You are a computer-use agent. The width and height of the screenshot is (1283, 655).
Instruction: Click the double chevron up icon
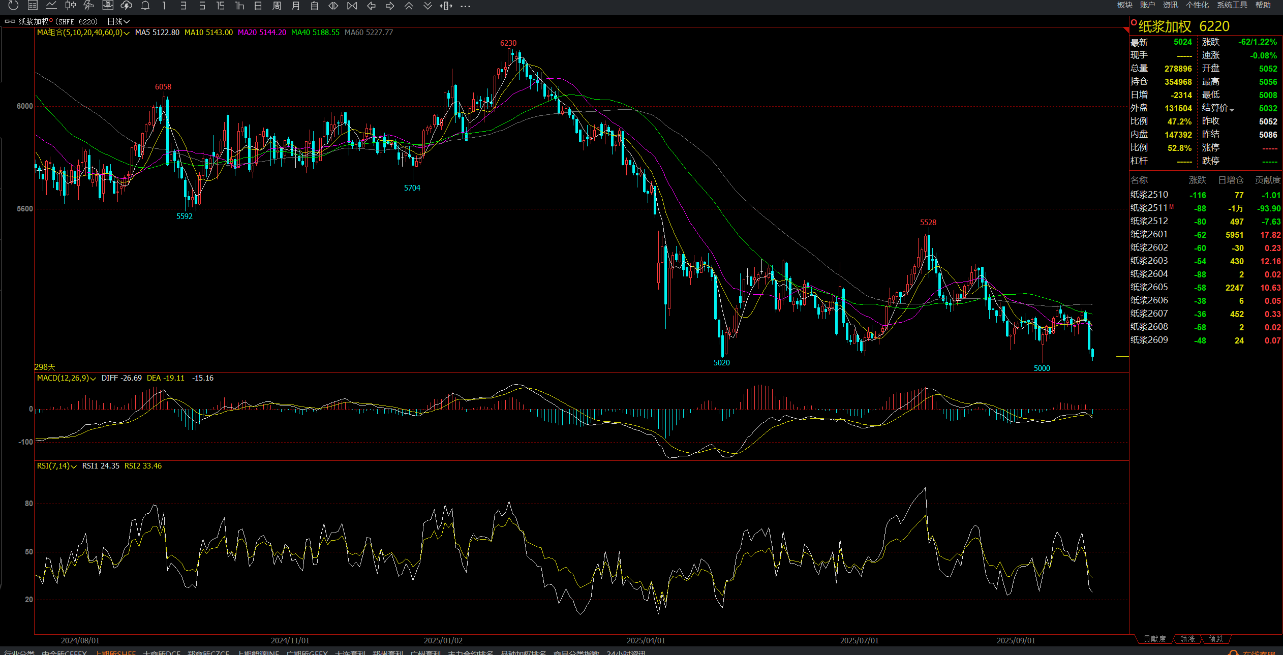409,6
